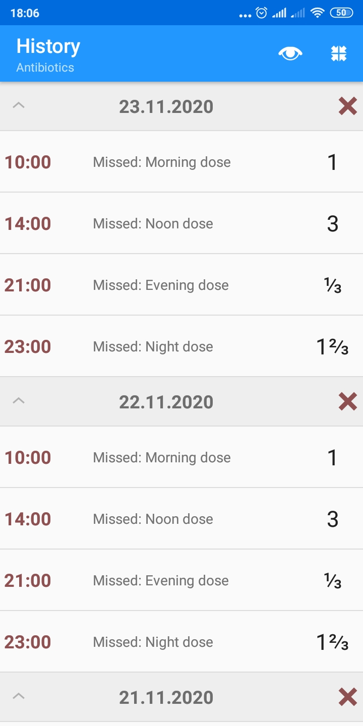Screen dimensions: 363x726
Task: Select 22.11.2020 Noon dose quantity 3
Action: 333,519
